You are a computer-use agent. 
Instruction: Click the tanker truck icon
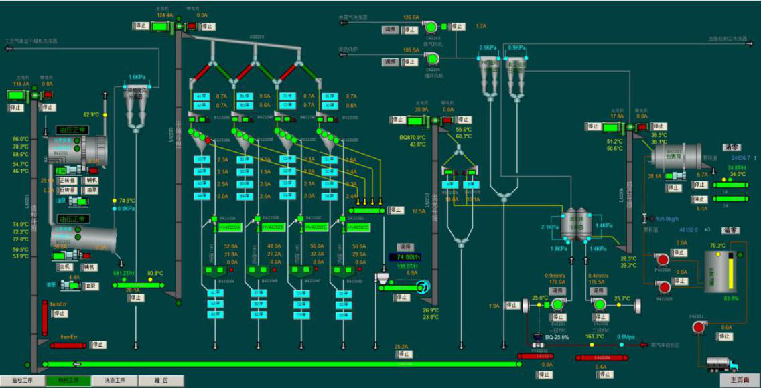tap(722, 365)
